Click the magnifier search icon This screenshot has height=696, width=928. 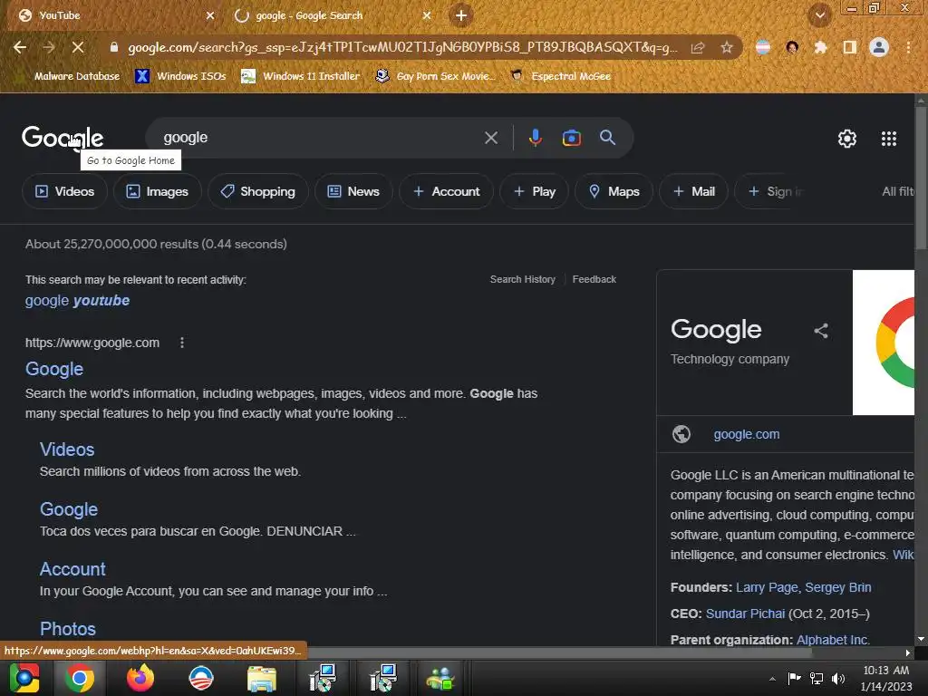point(607,138)
